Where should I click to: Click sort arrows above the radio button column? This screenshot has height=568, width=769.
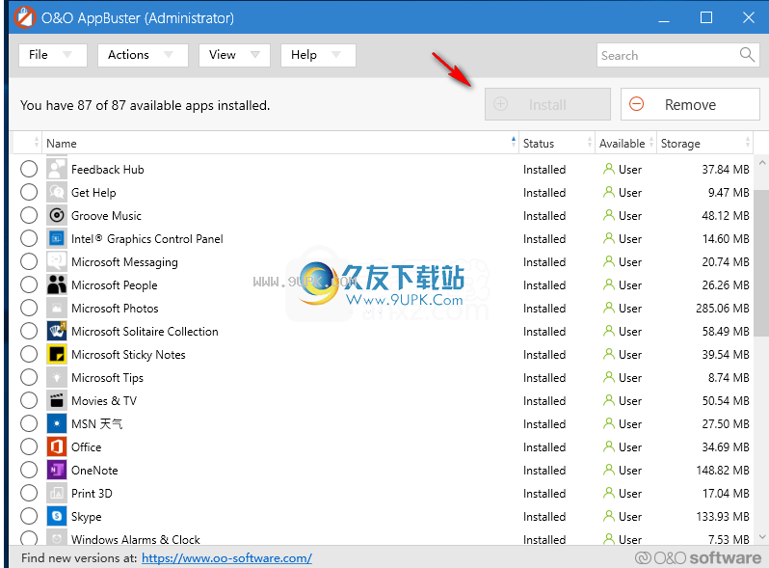coord(37,143)
